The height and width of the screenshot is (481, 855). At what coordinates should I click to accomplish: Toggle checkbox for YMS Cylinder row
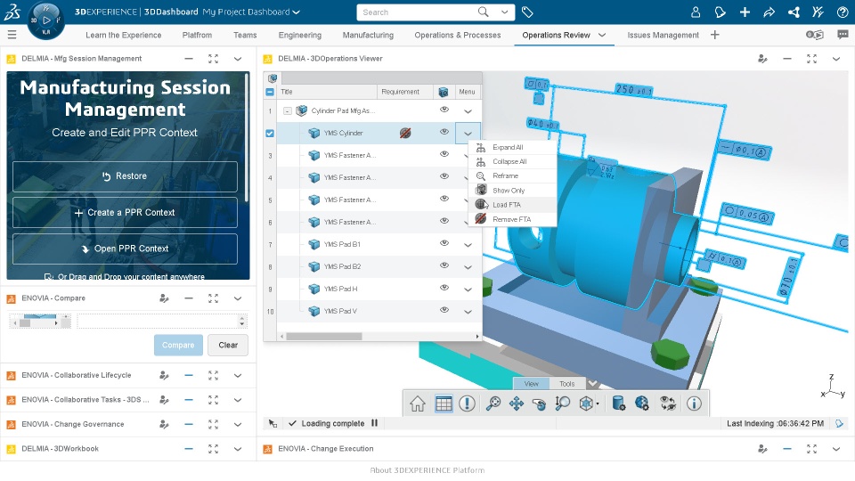[270, 133]
